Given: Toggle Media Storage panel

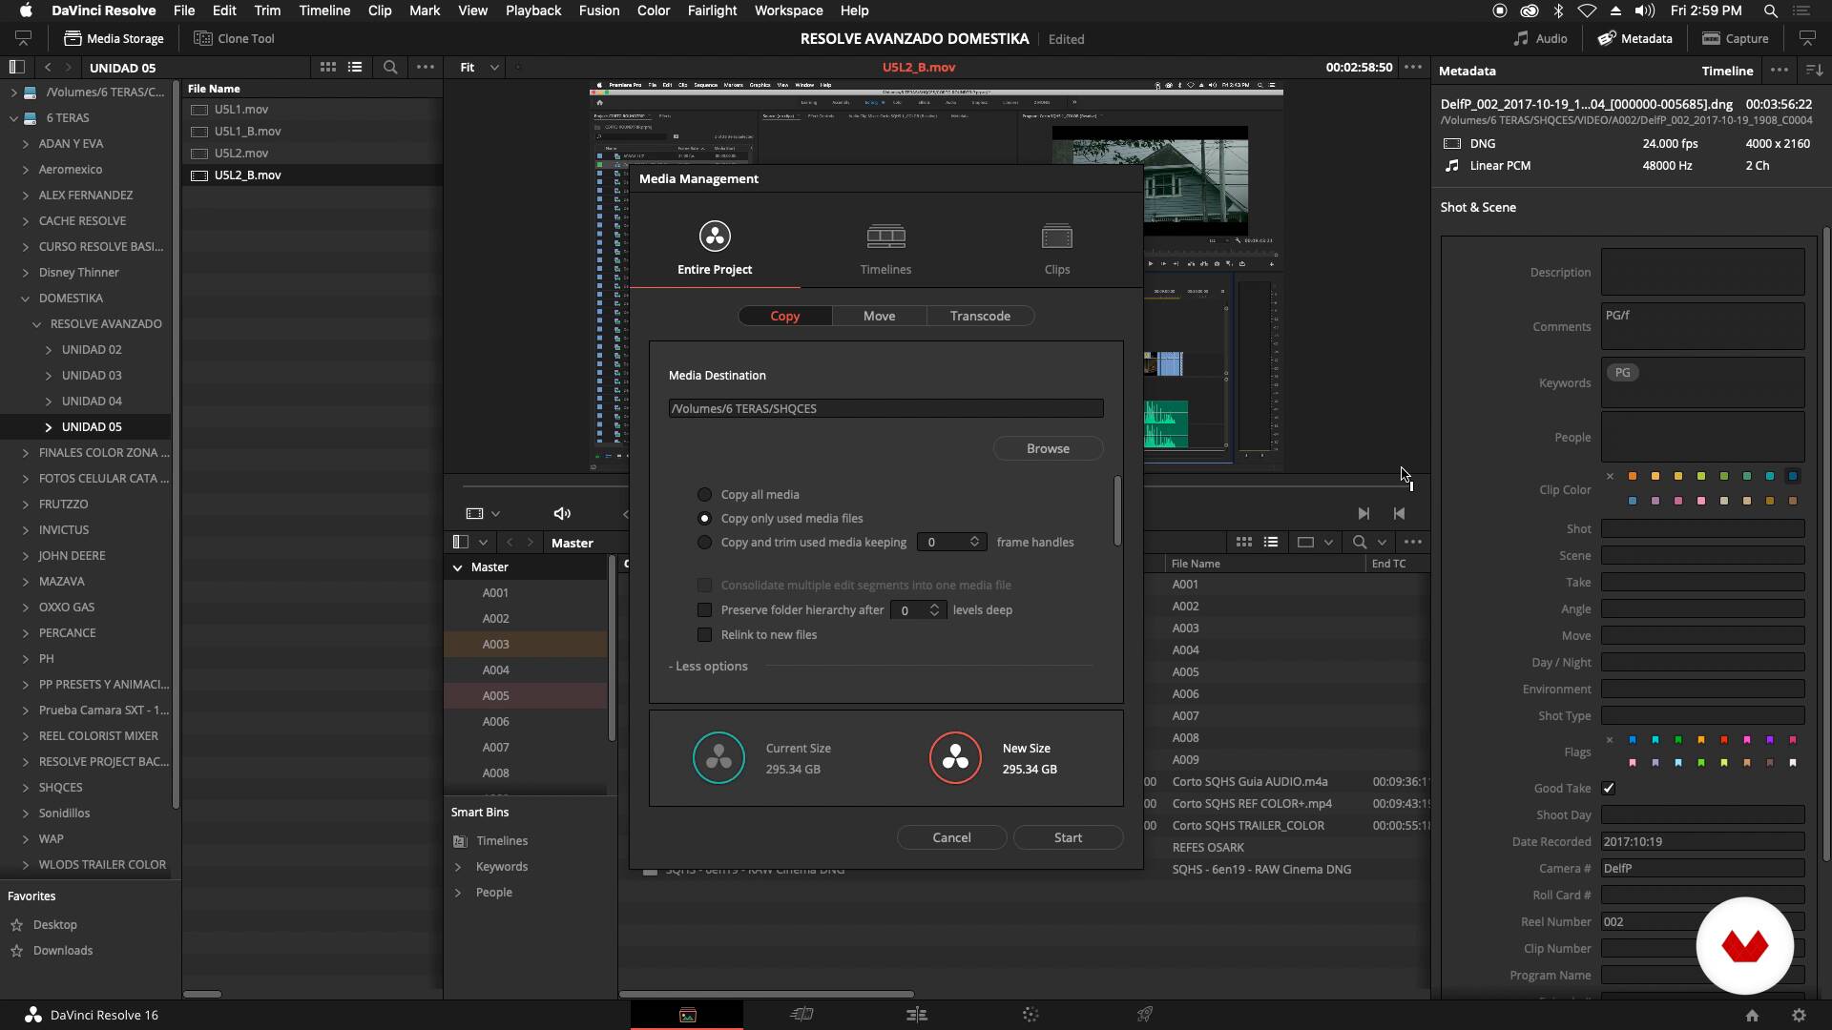Looking at the screenshot, I should tap(114, 38).
